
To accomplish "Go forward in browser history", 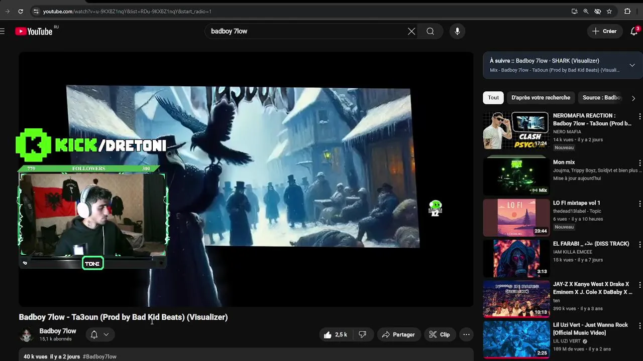I will 7,11.
